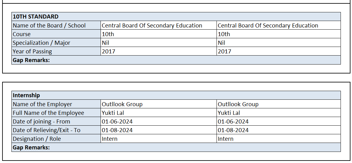Click the Course row label
The width and height of the screenshot is (352, 163).
[22, 34]
